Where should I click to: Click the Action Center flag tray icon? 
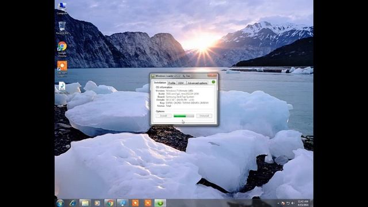(283, 203)
